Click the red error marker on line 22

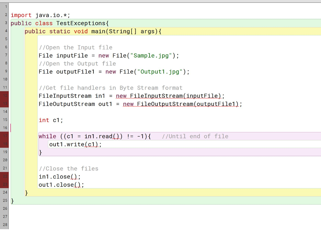4,176
